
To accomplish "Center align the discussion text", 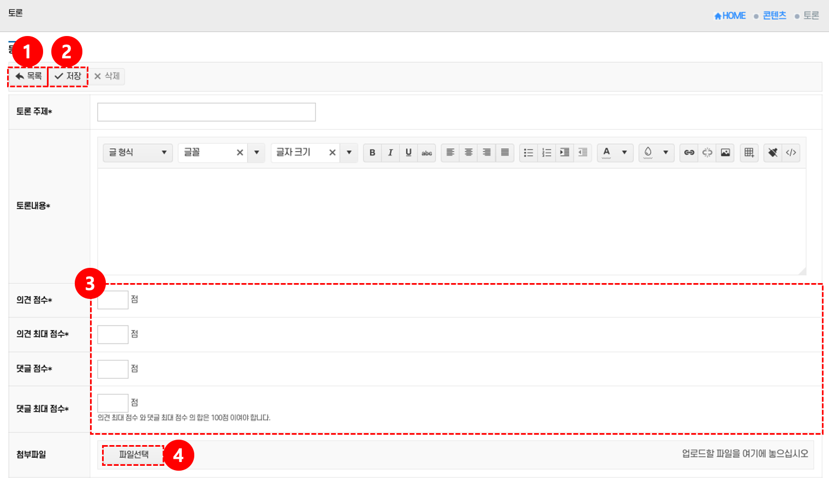I will coord(468,153).
